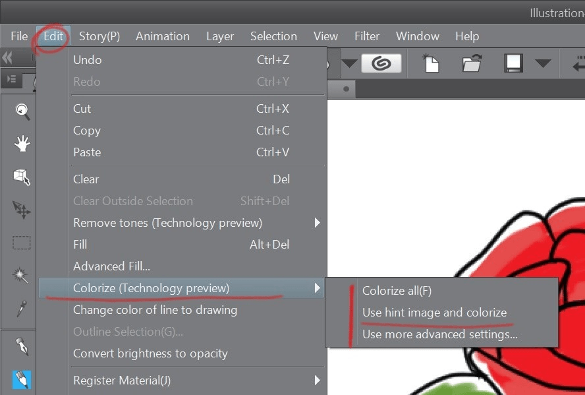Open the Layer menu

tap(220, 36)
